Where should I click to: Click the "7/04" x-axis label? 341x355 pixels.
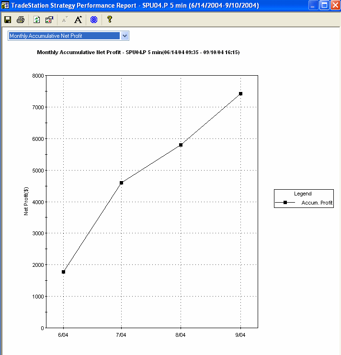[121, 335]
